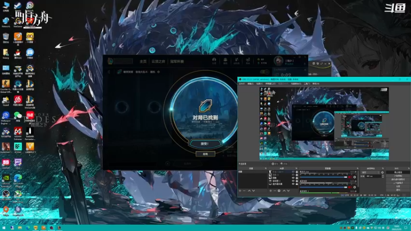This screenshot has height=231, width=411.
Task: Click the start recording button in OBS controls
Action: point(398,176)
